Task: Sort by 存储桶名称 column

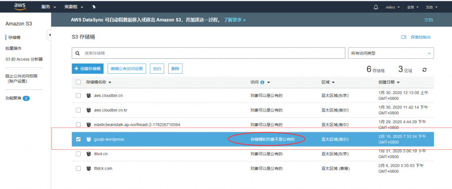Action: 98,82
